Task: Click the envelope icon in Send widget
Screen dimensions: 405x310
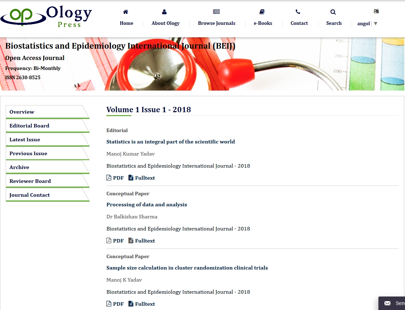Action: click(x=387, y=303)
